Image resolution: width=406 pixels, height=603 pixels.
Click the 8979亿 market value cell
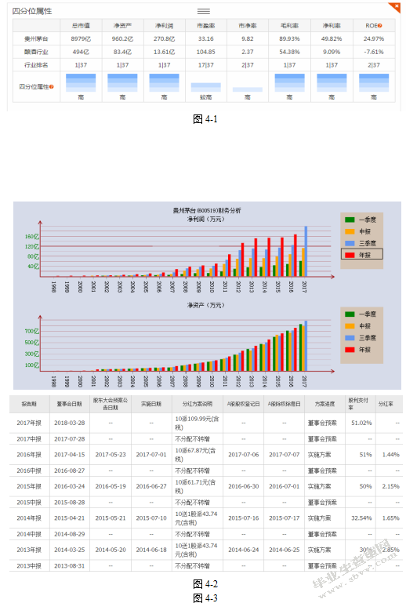click(81, 39)
